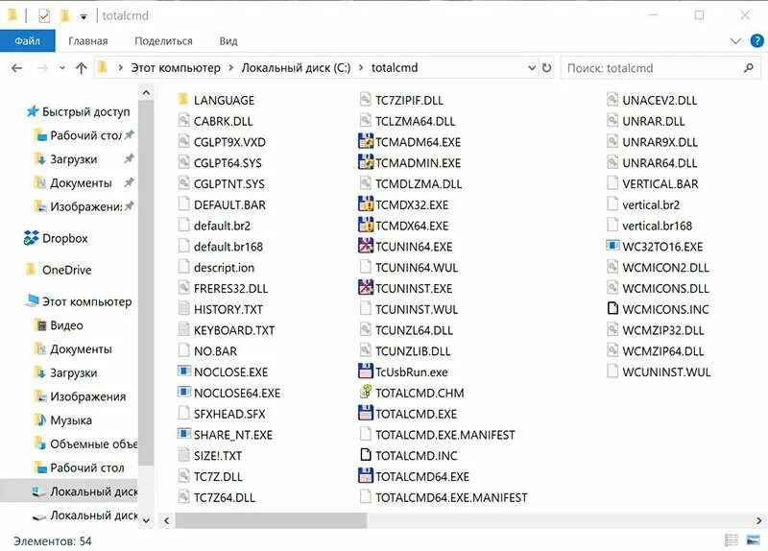Click the navigation pane scroll up arrow
Image resolution: width=768 pixels, height=551 pixels.
(x=146, y=92)
